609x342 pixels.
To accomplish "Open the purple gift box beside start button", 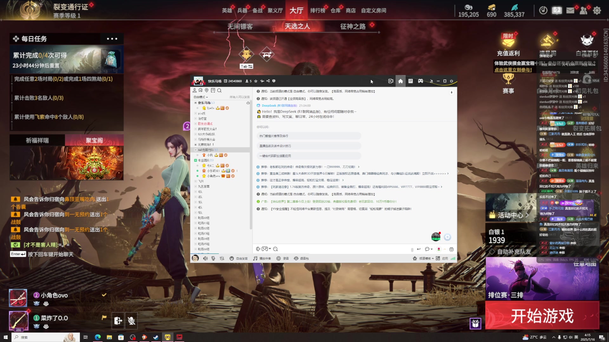I will coord(475,323).
